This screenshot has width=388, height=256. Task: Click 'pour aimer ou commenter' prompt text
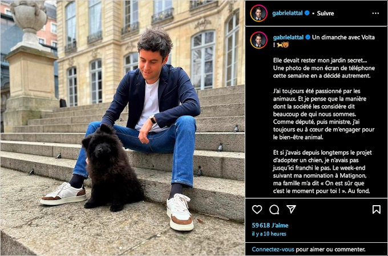pyautogui.click(x=330, y=249)
